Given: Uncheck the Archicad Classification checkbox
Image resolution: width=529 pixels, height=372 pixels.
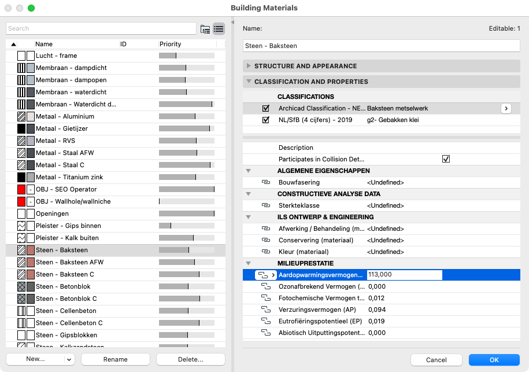Looking at the screenshot, I should 265,108.
